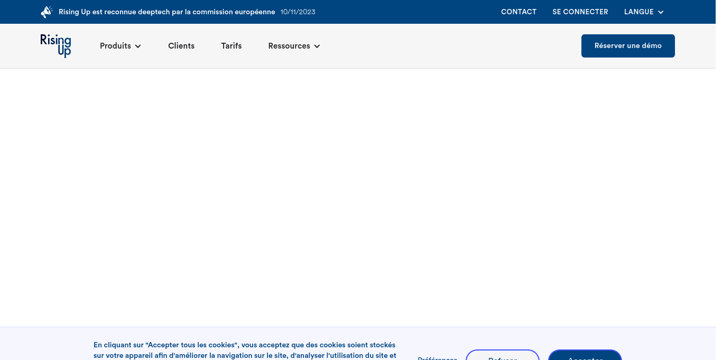Select SE CONNECTER to log in
Viewport: 722px width, 360px height.
pyautogui.click(x=580, y=12)
